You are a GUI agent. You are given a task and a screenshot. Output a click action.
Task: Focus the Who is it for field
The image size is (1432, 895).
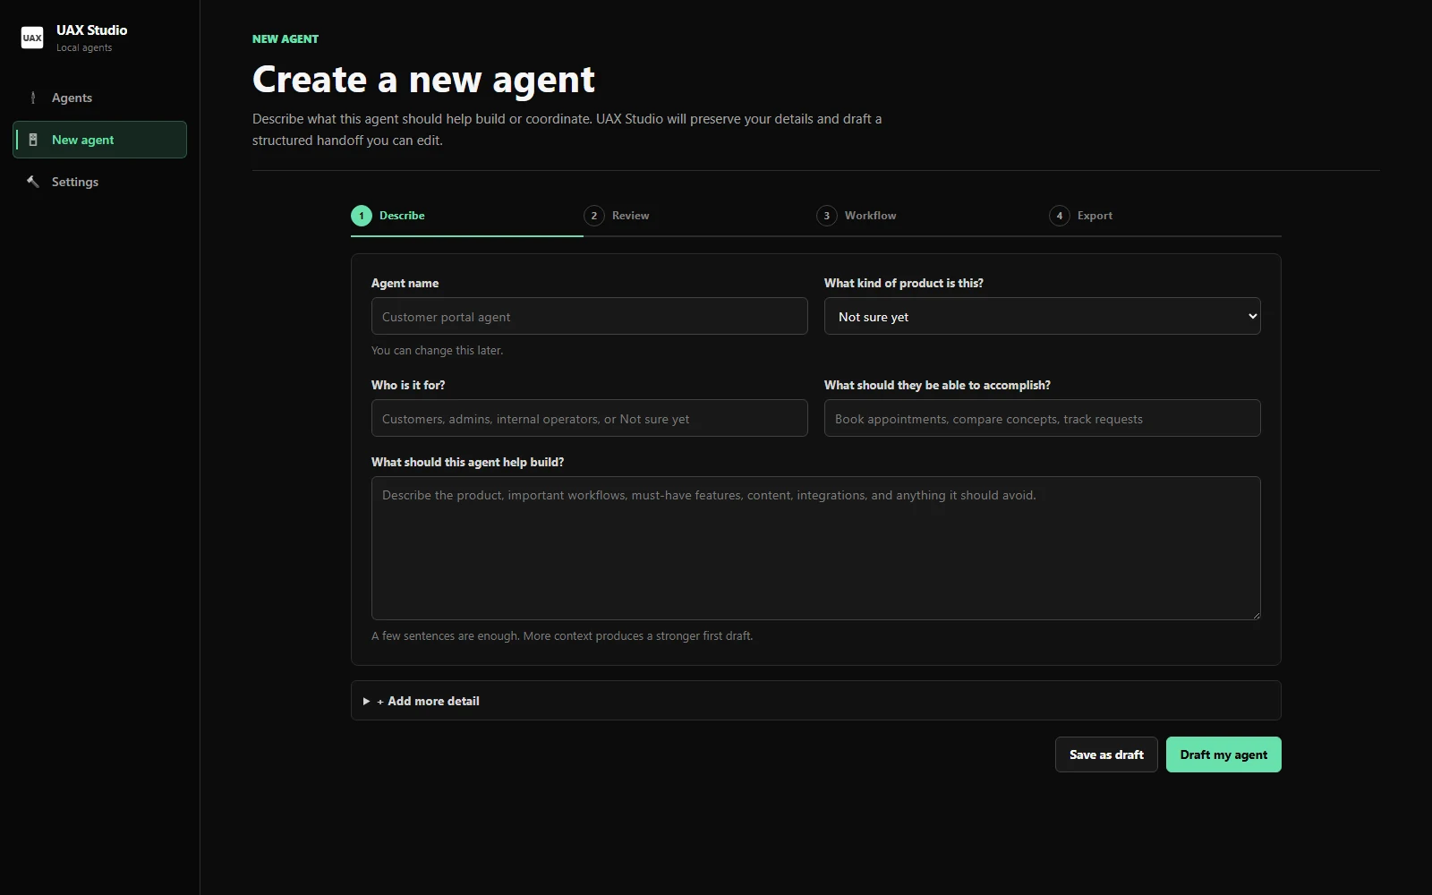(x=590, y=418)
